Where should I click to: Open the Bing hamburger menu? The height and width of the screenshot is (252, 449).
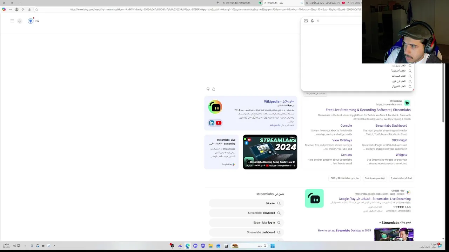point(12,21)
